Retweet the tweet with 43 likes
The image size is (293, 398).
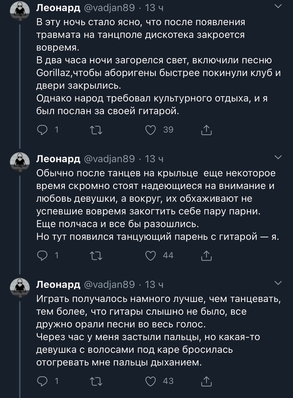pyautogui.click(x=96, y=380)
